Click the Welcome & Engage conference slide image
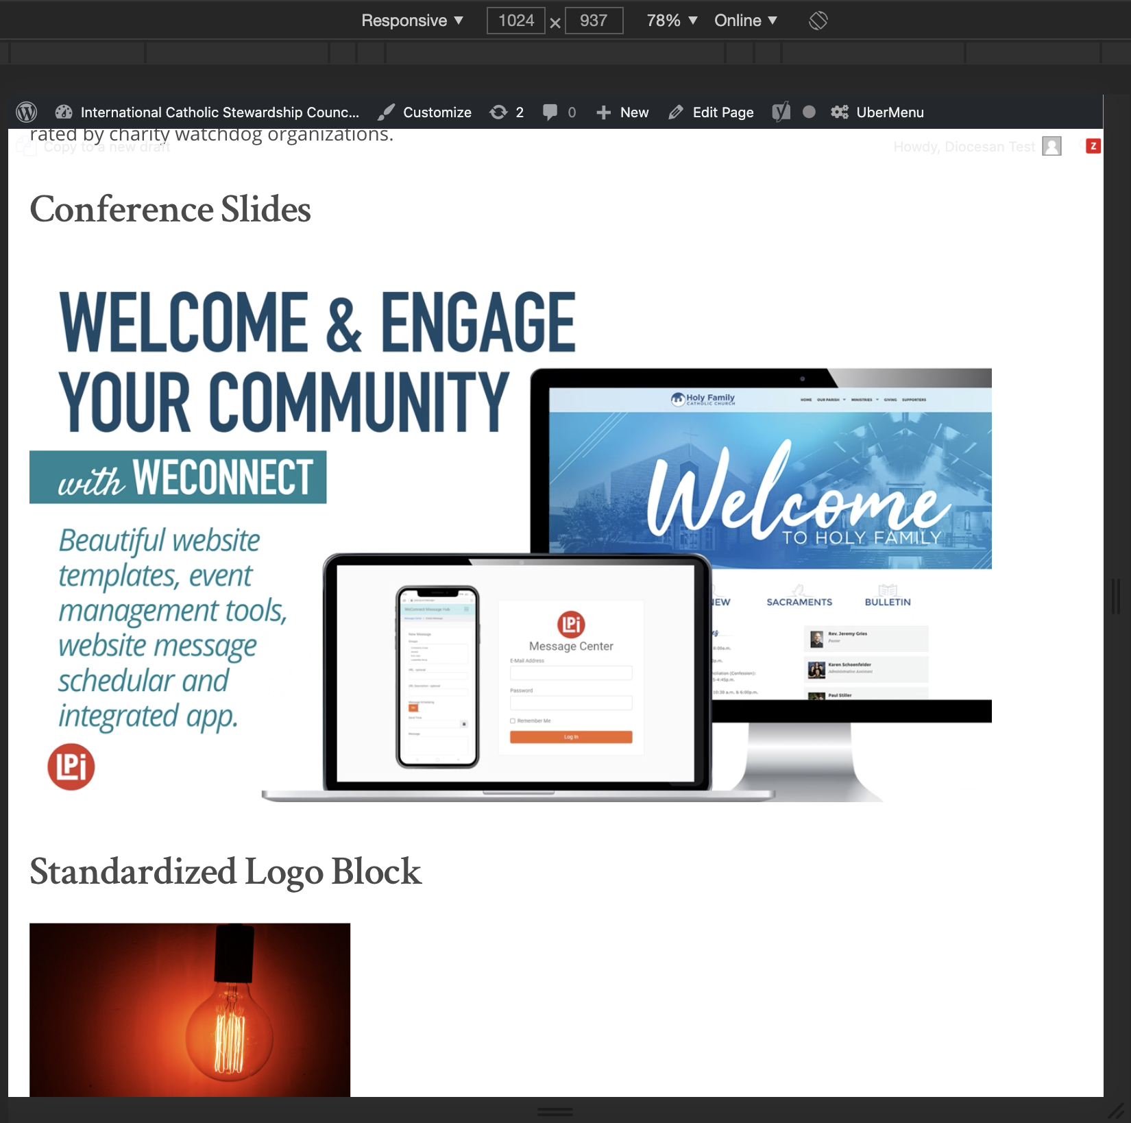 (511, 542)
